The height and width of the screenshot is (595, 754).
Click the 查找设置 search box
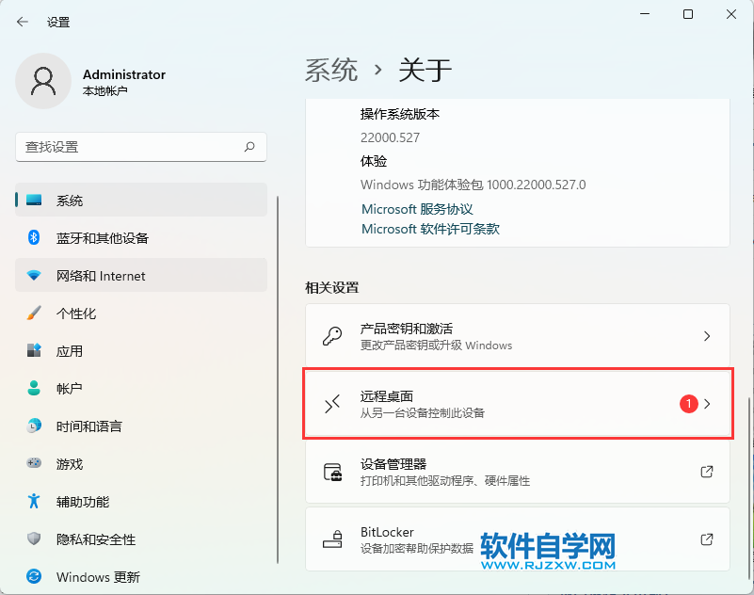click(x=141, y=148)
